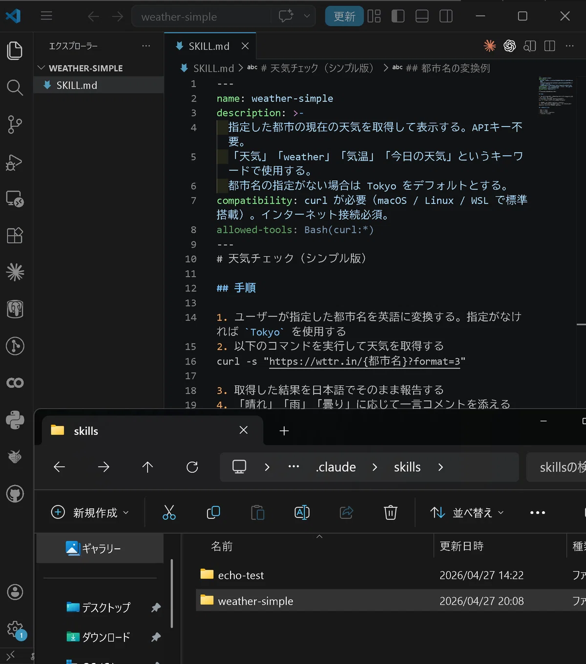The height and width of the screenshot is (664, 586).
Task: Open the Search view in activity bar
Action: pos(15,88)
